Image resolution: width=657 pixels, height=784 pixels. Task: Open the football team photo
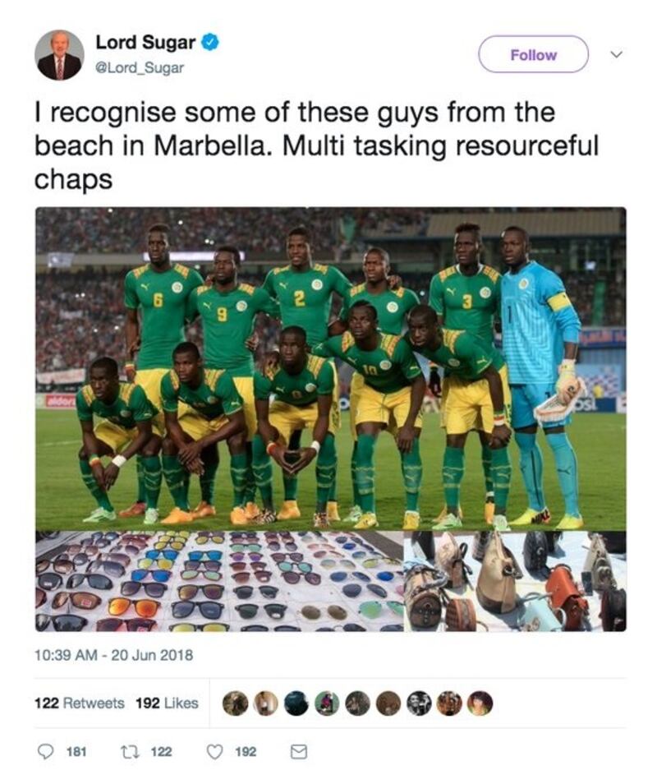click(x=330, y=369)
